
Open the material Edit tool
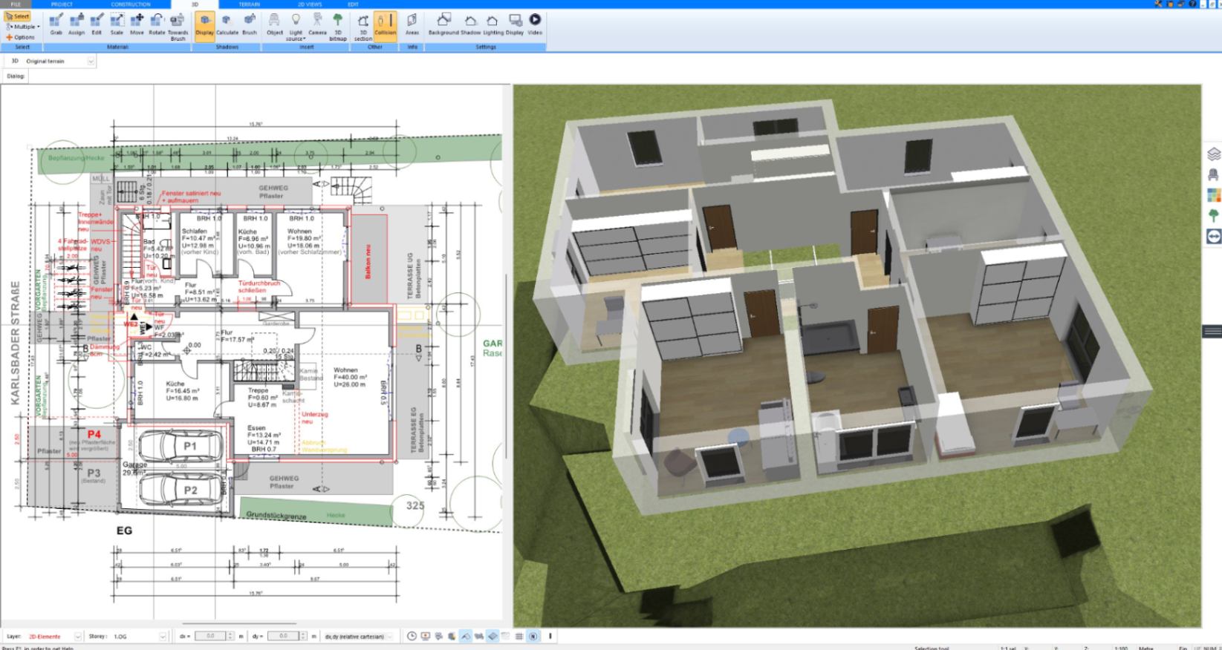pos(97,24)
